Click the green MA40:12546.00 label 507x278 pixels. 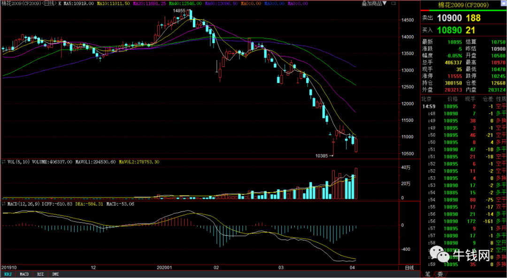click(185, 3)
